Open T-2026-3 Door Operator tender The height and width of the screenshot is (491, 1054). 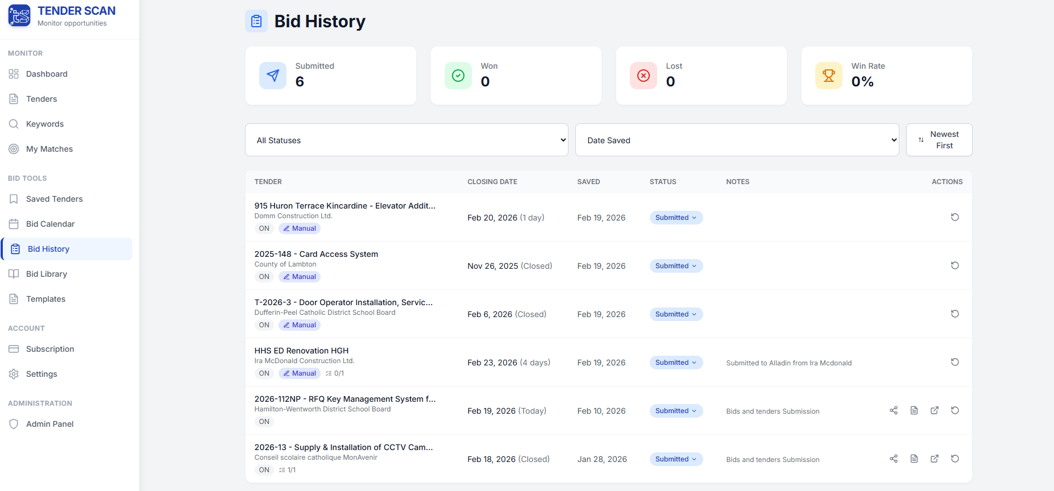(x=343, y=302)
